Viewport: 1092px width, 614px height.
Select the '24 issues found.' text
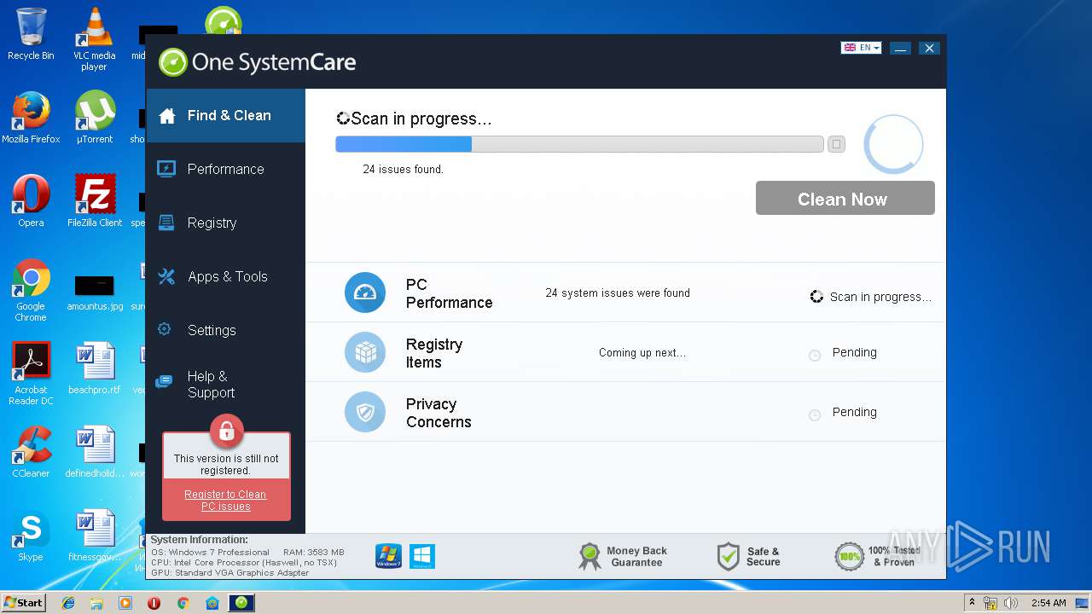(x=403, y=169)
